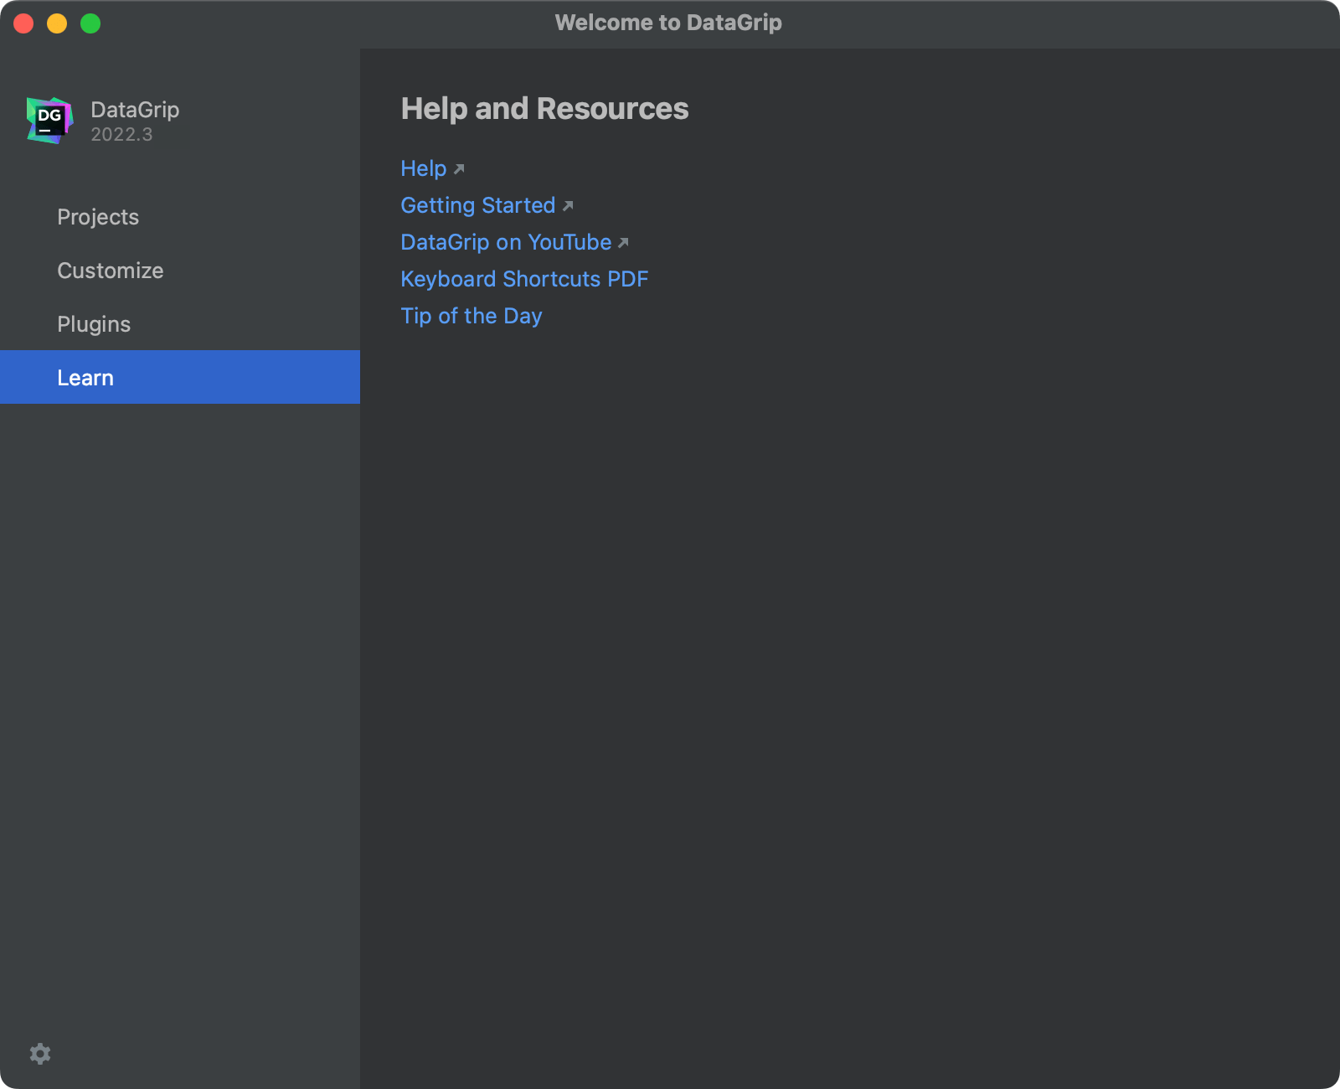Minimize the Welcome to DataGrip window
This screenshot has height=1089, width=1340.
55,24
